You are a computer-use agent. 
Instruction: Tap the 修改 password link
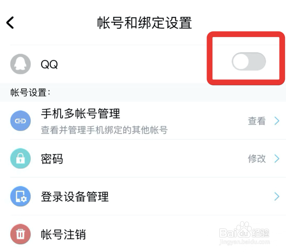pyautogui.click(x=257, y=159)
